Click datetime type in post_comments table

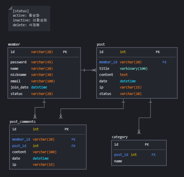41,158
